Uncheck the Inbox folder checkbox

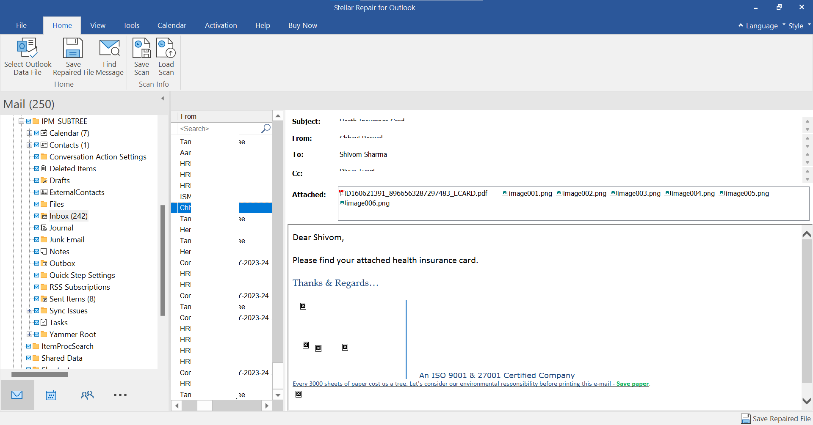[36, 216]
